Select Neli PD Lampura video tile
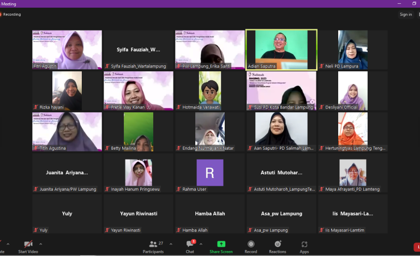The width and height of the screenshot is (420, 256). pyautogui.click(x=353, y=50)
